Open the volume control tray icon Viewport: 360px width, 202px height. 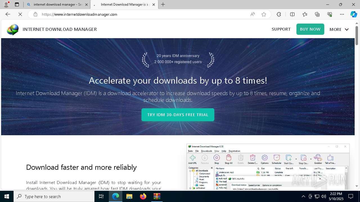pyautogui.click(x=324, y=196)
